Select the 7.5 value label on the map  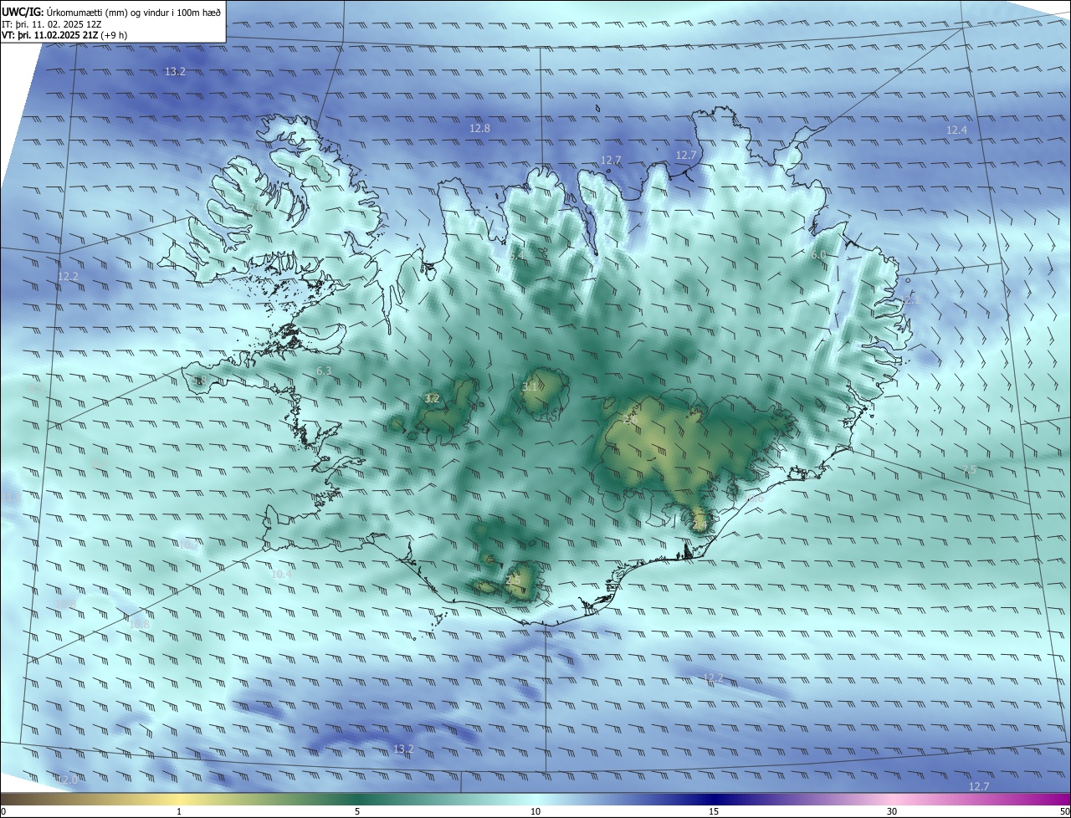pyautogui.click(x=969, y=469)
